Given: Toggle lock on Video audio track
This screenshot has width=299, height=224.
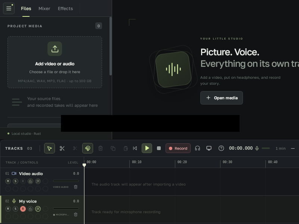Looking at the screenshot, I should (30, 181).
